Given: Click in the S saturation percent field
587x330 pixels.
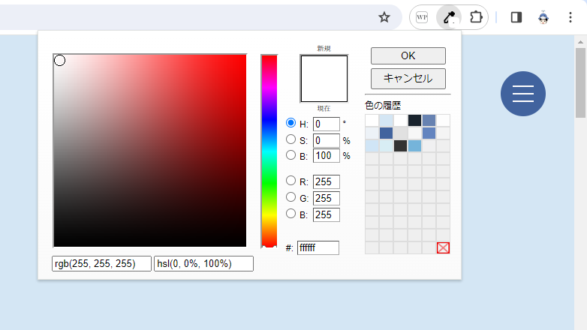Looking at the screenshot, I should click(327, 141).
